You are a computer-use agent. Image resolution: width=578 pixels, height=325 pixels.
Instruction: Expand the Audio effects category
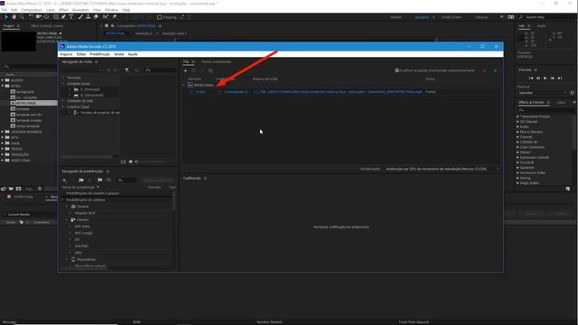coord(517,126)
